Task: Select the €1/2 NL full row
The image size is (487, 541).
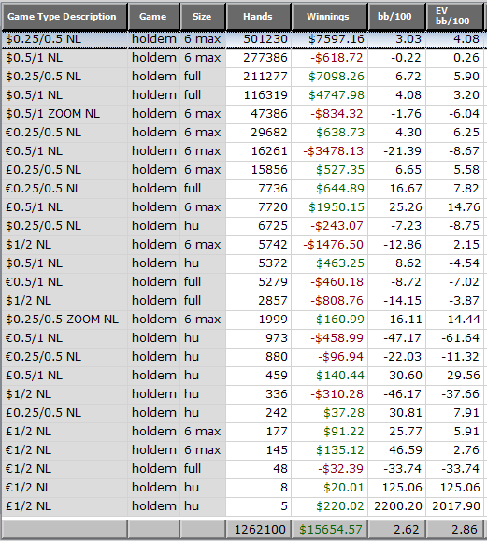Action: [x=243, y=469]
